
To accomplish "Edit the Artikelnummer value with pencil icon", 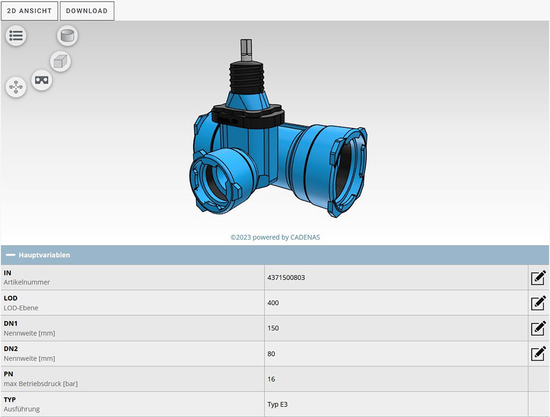I will (538, 277).
